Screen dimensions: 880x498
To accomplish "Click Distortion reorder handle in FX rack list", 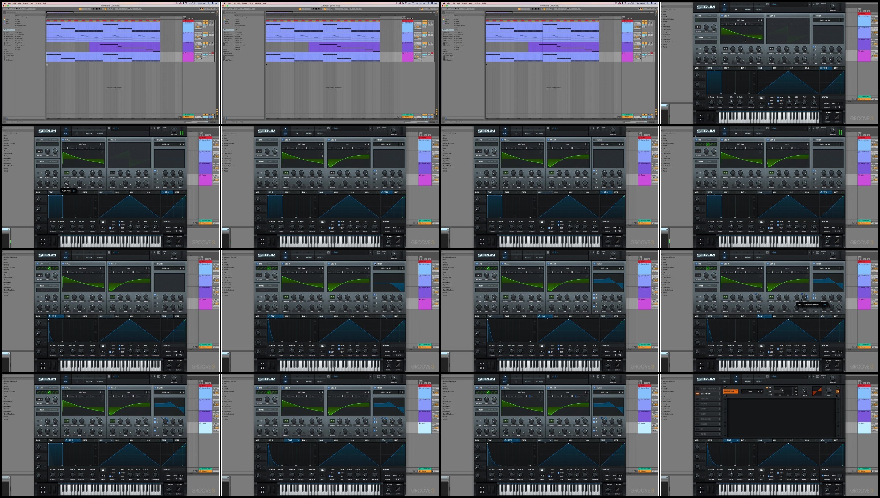I will click(x=719, y=394).
